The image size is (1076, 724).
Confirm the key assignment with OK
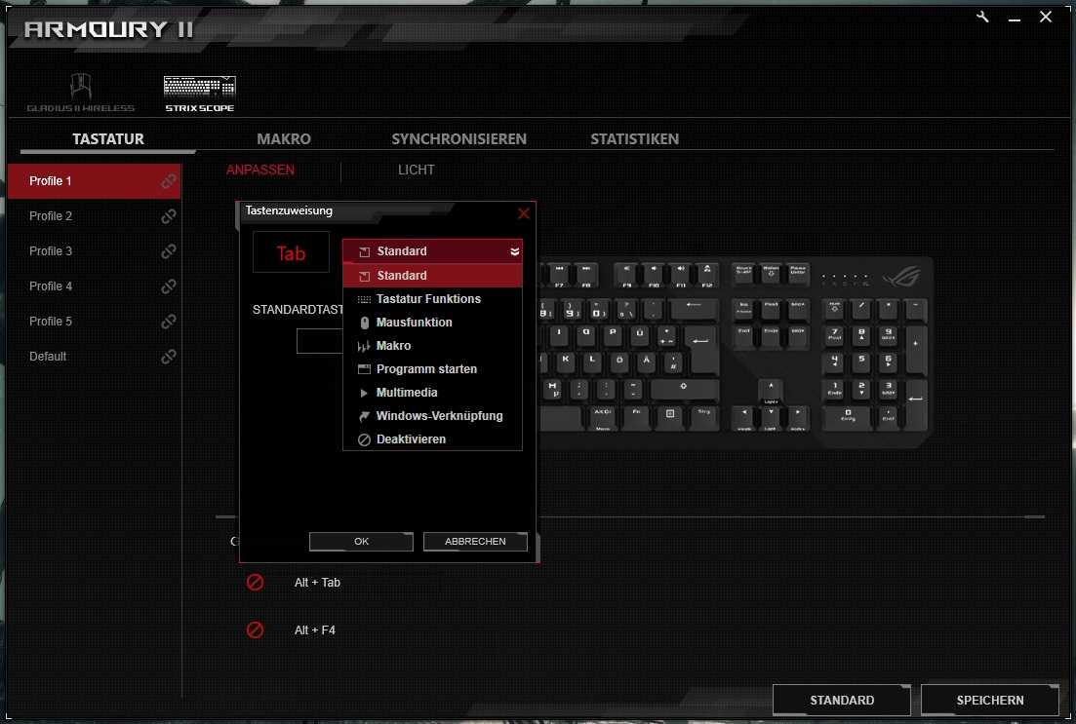pyautogui.click(x=361, y=541)
